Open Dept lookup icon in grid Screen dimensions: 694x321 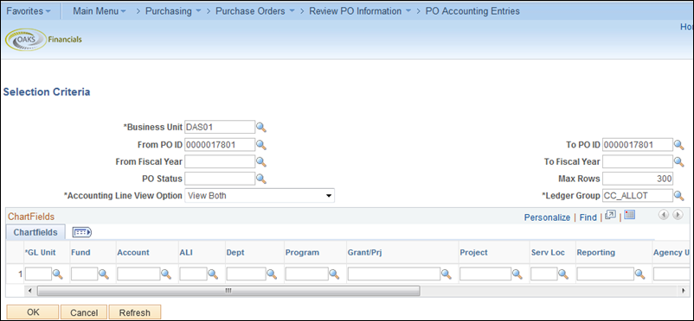[272, 274]
